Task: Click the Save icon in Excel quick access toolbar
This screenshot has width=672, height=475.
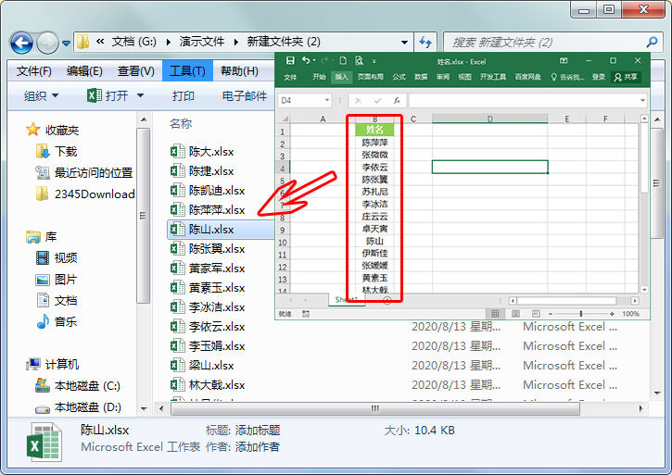Action: (x=290, y=61)
